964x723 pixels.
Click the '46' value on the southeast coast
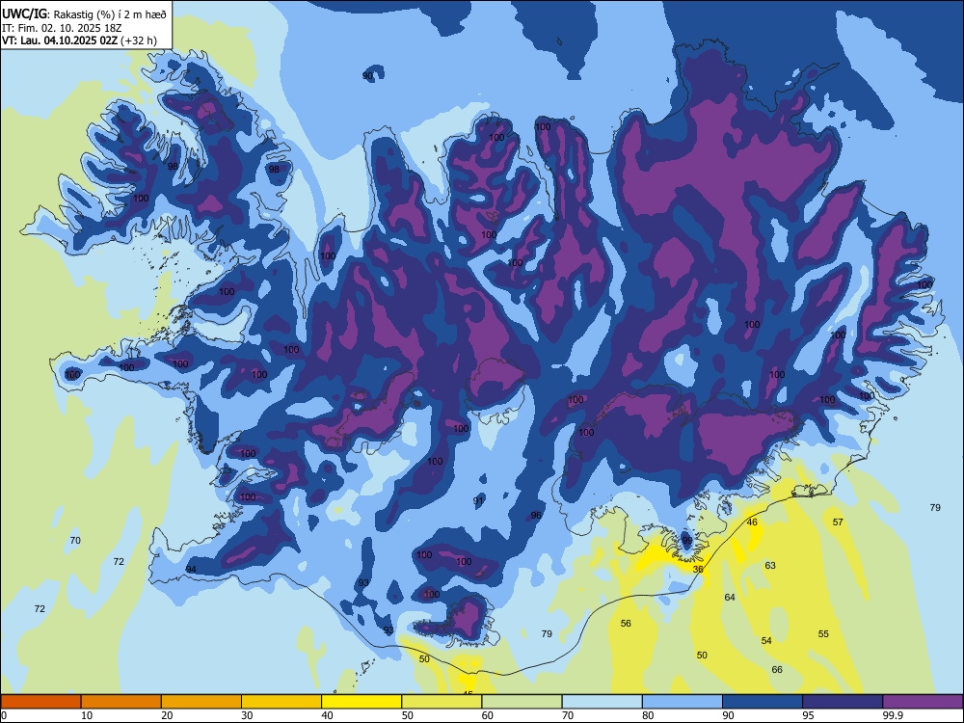click(752, 522)
